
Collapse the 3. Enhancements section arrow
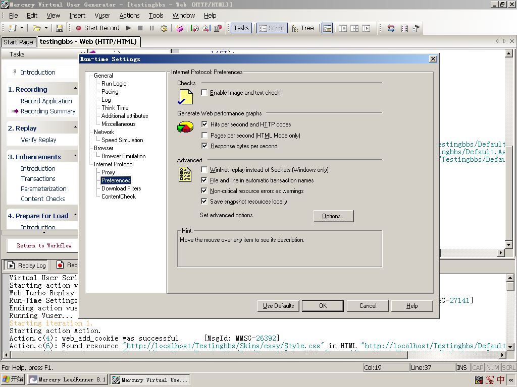[76, 156]
